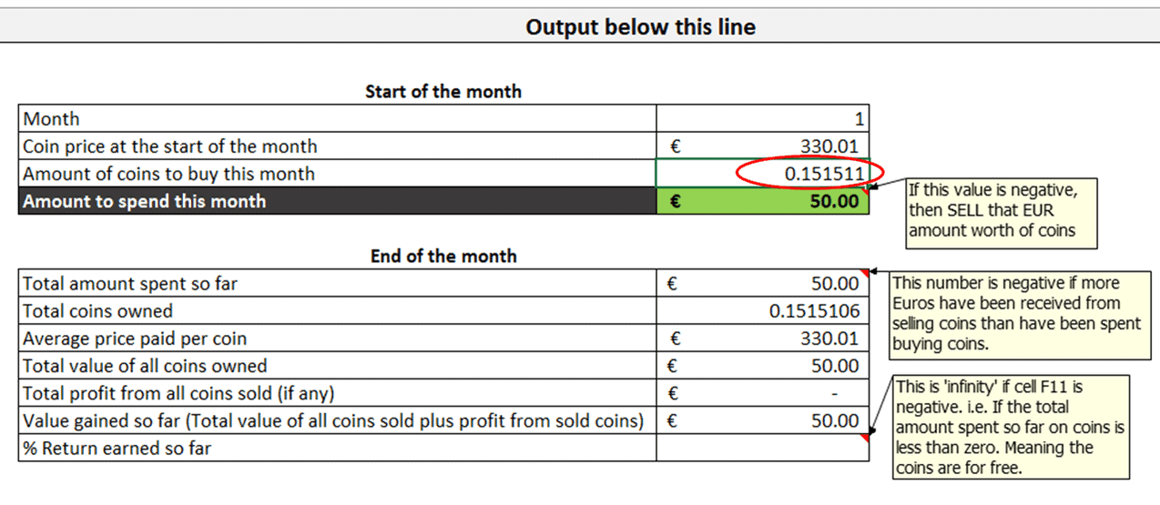Click the 'This is infinity' comment box
The height and width of the screenshot is (505, 1160).
(x=1011, y=427)
